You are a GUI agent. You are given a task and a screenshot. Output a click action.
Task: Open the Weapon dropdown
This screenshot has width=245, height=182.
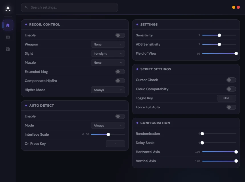coord(108,44)
